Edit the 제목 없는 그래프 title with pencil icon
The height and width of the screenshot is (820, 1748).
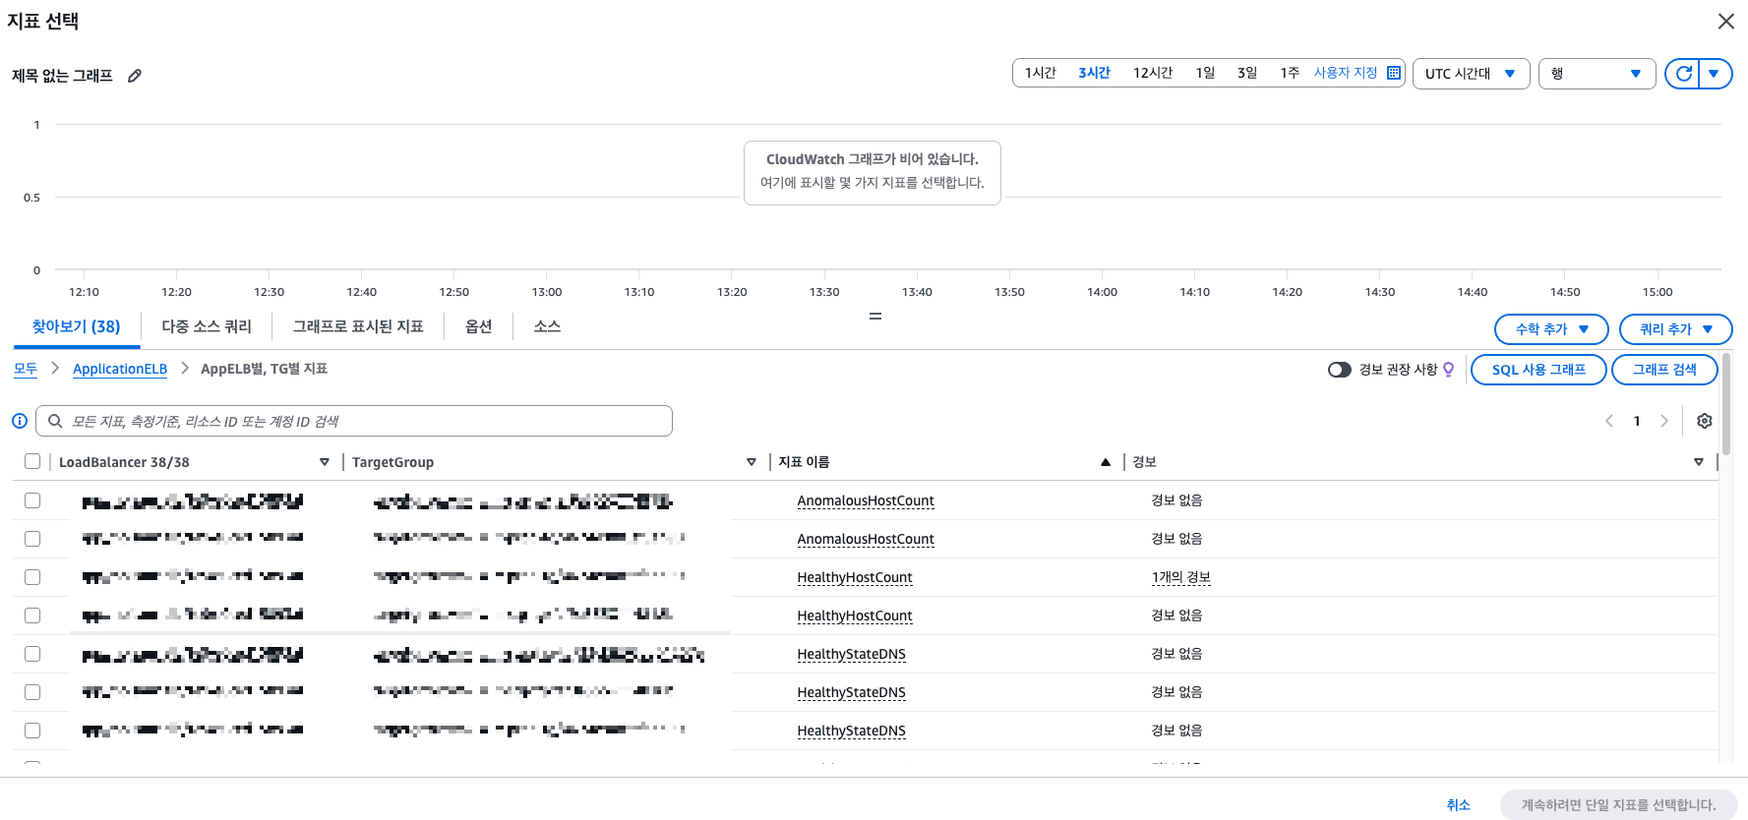pos(135,76)
